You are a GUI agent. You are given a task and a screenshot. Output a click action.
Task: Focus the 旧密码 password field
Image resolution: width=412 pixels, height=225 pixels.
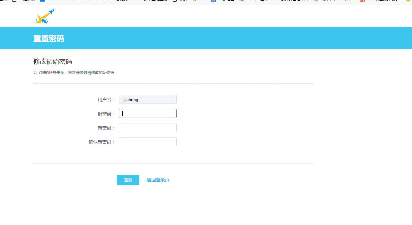148,113
